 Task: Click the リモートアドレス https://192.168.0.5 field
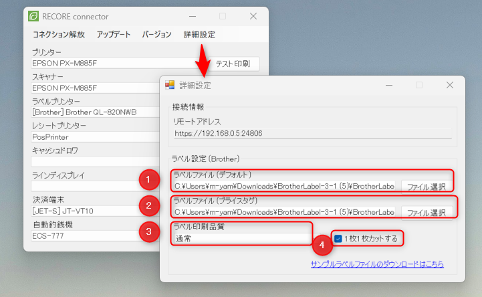313,133
